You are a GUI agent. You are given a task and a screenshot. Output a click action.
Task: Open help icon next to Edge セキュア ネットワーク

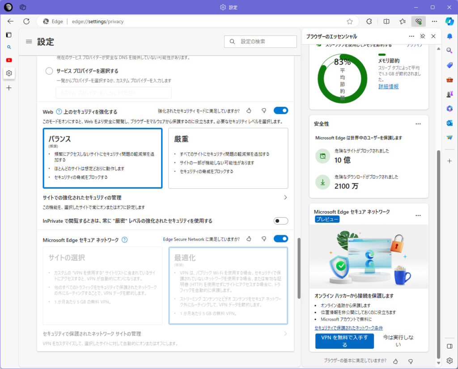pyautogui.click(x=124, y=240)
